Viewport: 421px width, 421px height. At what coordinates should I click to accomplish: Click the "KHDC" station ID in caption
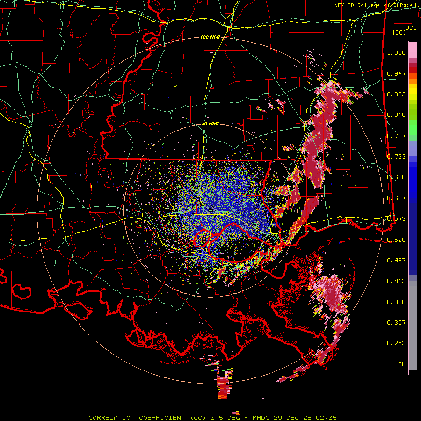coord(261,418)
